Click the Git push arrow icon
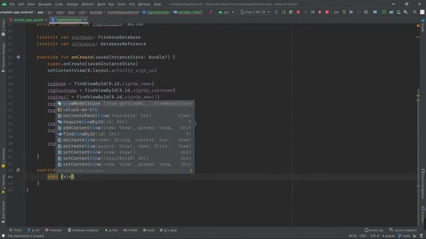 tap(351, 12)
